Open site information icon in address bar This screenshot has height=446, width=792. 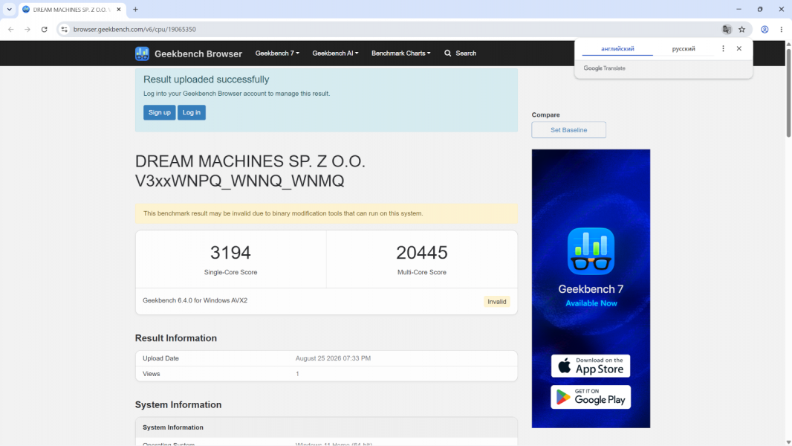[64, 29]
